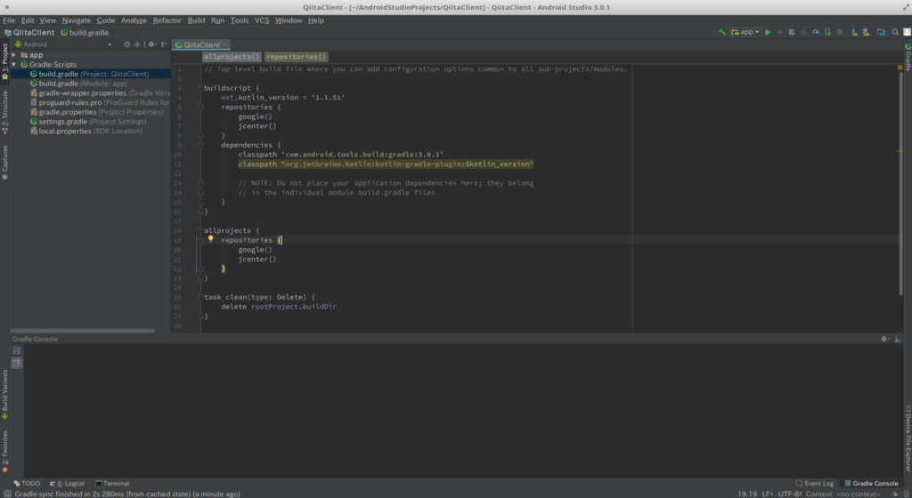The image size is (912, 498).
Task: Open the Logcat tool window
Action: (x=67, y=484)
